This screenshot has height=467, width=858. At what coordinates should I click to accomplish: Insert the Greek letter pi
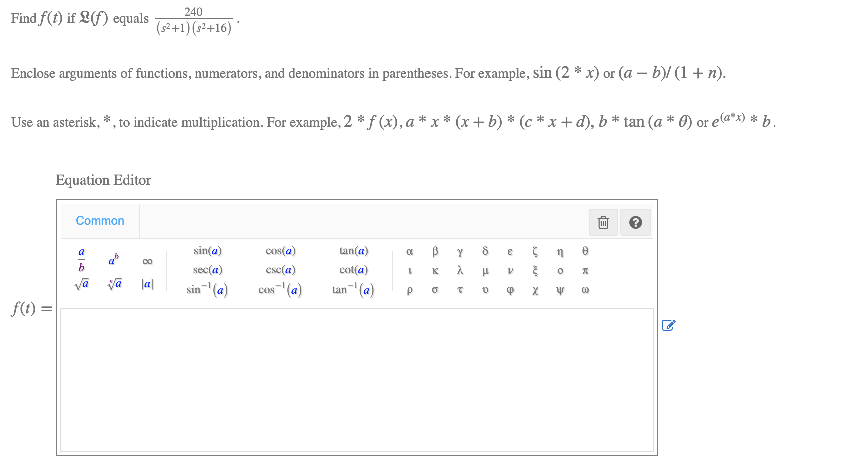584,270
